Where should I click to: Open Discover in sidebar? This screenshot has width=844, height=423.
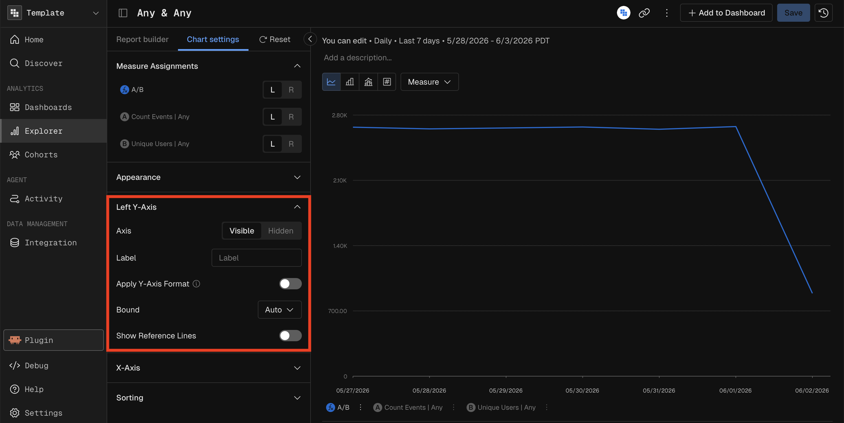(53, 63)
